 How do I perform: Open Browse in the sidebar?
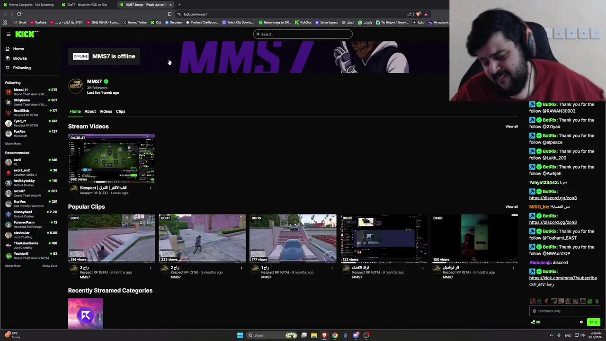[x=20, y=58]
